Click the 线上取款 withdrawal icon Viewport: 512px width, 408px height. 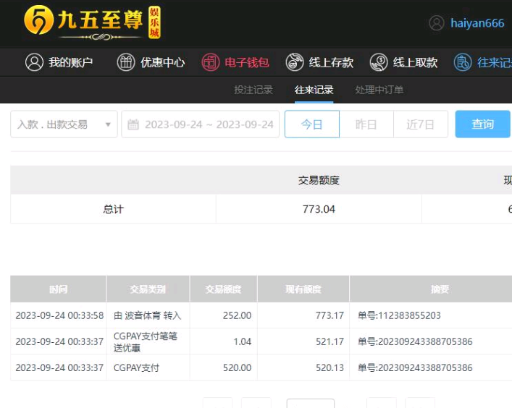click(379, 62)
